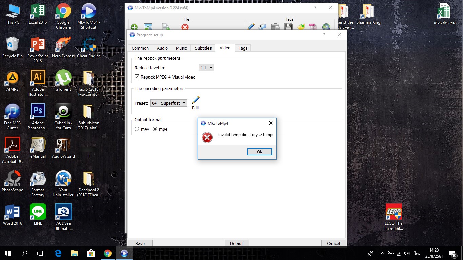This screenshot has height=260, width=463.
Task: Click the globe icon in Tags toolbar
Action: click(x=326, y=27)
